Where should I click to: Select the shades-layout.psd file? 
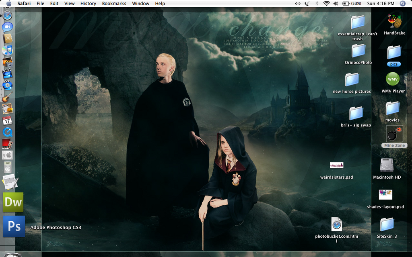(x=385, y=195)
